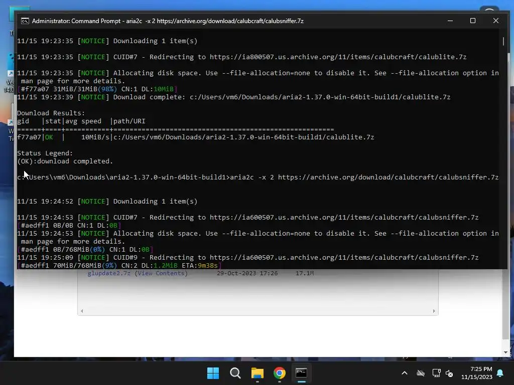Maximize the Command Prompt window
514x385 pixels.
(473, 21)
